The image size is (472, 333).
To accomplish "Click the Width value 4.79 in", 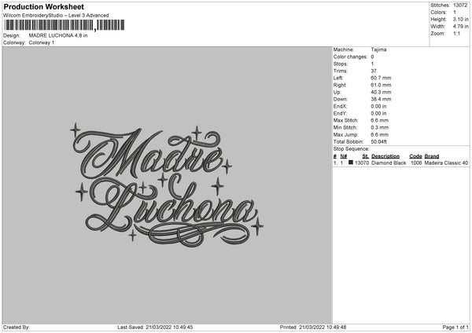I will point(460,27).
